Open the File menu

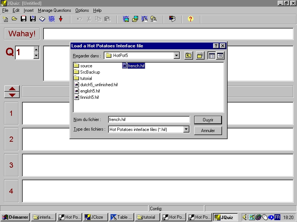coord(5,10)
